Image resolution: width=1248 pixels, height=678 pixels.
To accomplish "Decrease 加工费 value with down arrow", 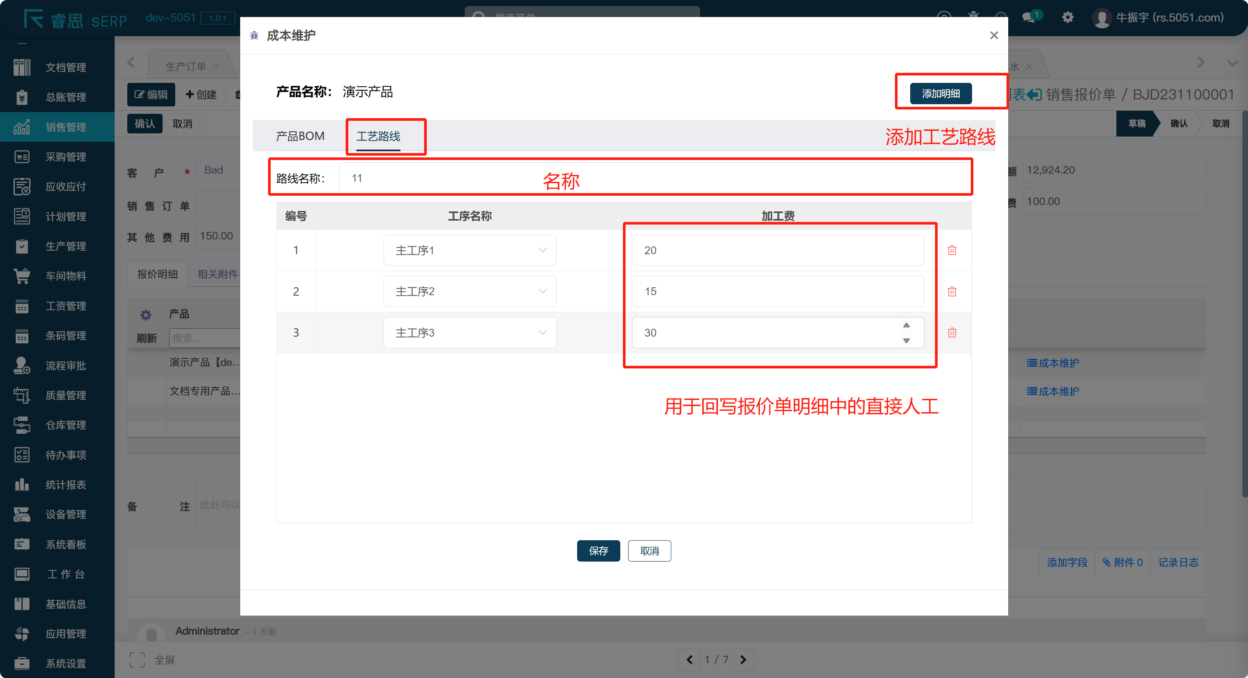I will point(906,340).
